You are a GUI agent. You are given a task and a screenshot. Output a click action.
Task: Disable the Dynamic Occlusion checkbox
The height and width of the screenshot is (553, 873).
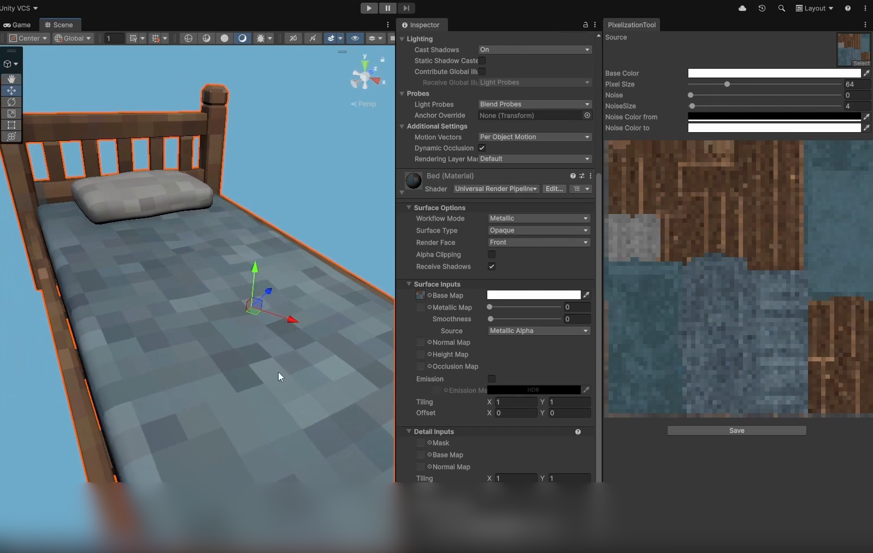pos(482,148)
